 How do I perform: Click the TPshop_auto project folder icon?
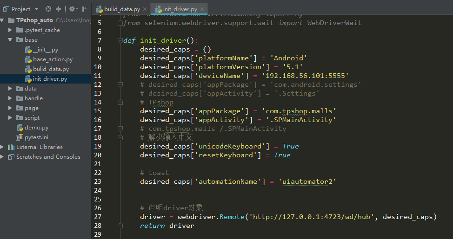coord(11,20)
